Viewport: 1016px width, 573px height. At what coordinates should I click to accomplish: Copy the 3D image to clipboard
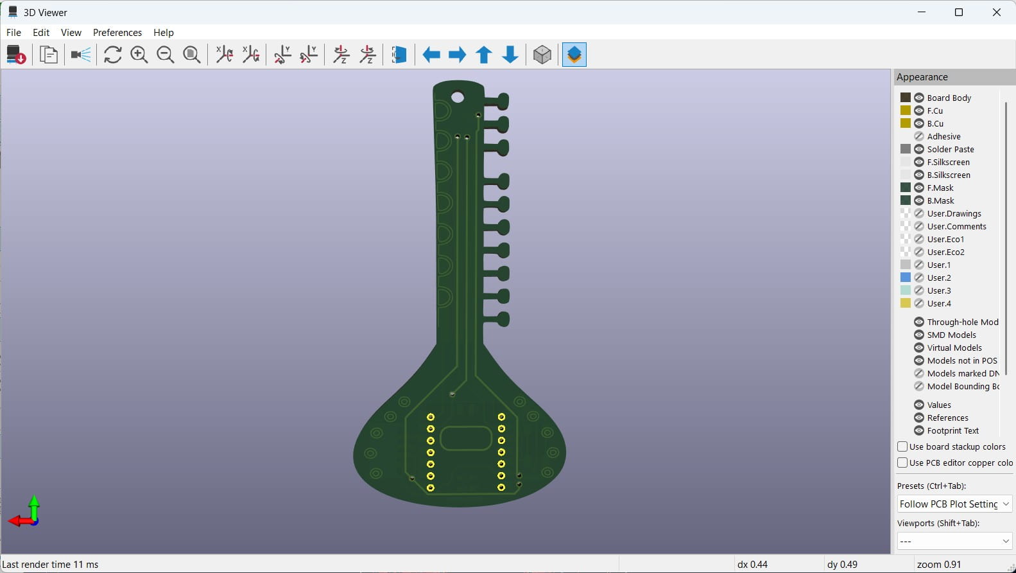coord(49,55)
